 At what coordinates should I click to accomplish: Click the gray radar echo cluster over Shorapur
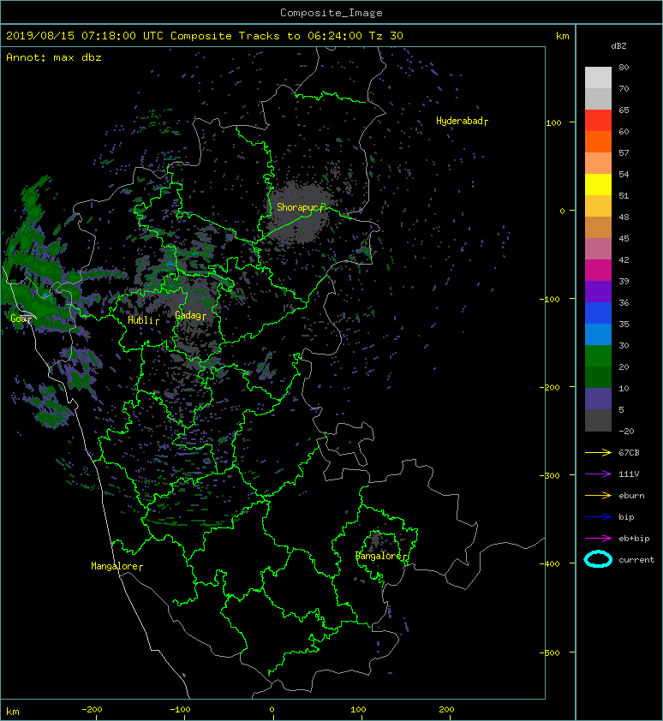(x=298, y=212)
